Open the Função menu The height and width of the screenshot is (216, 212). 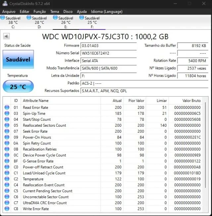coord(40,12)
